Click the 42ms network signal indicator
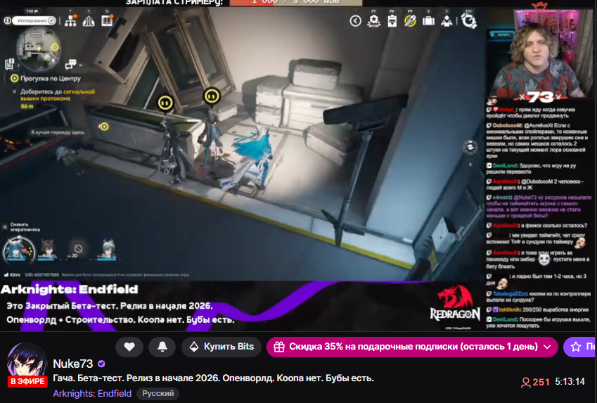Viewport: 597px width, 403px height. click(x=12, y=274)
